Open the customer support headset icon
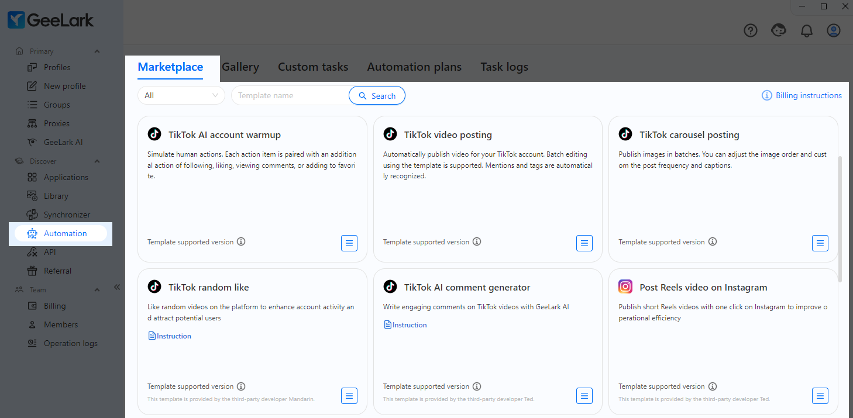The image size is (853, 418). click(x=779, y=30)
